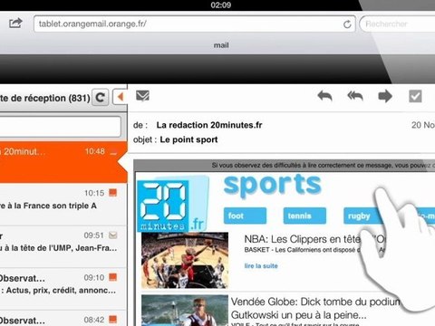
Task: Select the 10:48 20minutes email
Action: tap(63, 162)
